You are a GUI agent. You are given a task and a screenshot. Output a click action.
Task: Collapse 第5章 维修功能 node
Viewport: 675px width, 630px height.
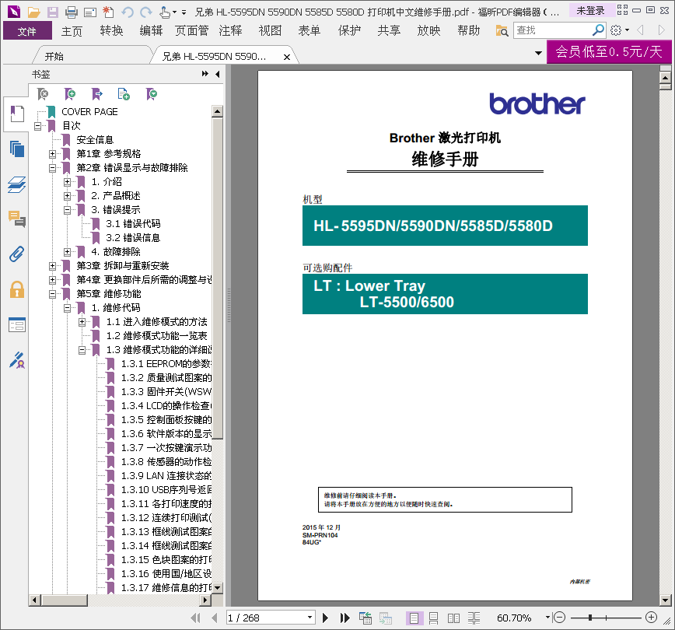coord(53,294)
